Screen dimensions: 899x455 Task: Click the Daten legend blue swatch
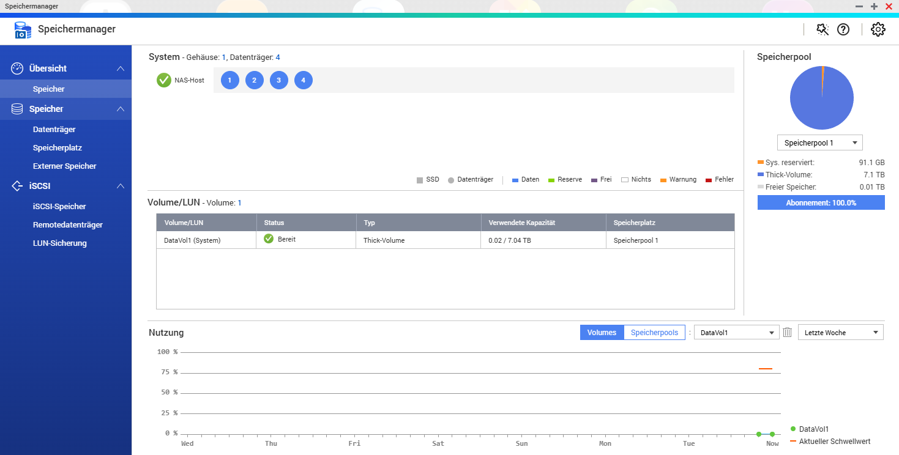[x=515, y=180]
